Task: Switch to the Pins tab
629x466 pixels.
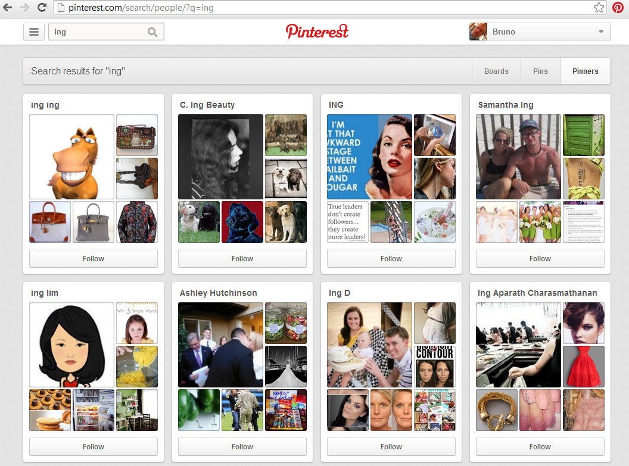Action: pyautogui.click(x=540, y=71)
